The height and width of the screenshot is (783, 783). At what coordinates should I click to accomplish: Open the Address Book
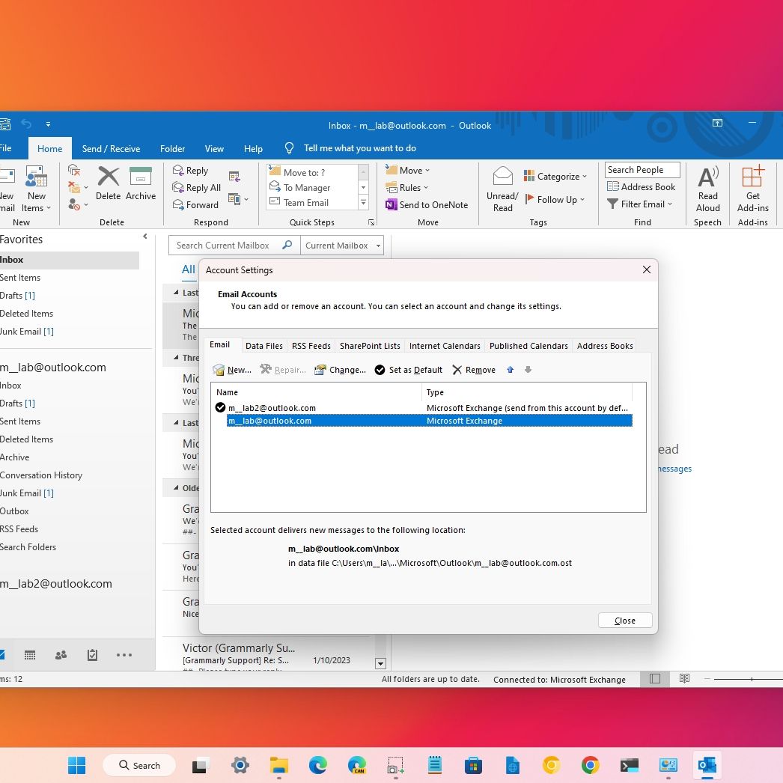point(642,187)
